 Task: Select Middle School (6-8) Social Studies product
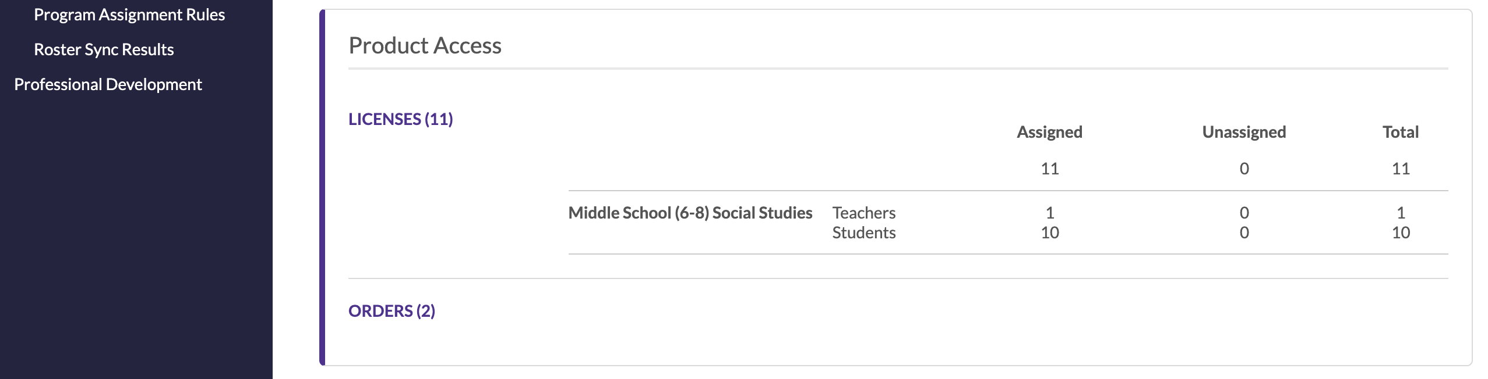[x=690, y=213]
